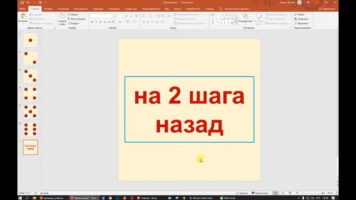Click the Восстановить (Reset) button
Image resolution: width=356 pixels, height=200 pixels.
pyautogui.click(x=77, y=19)
